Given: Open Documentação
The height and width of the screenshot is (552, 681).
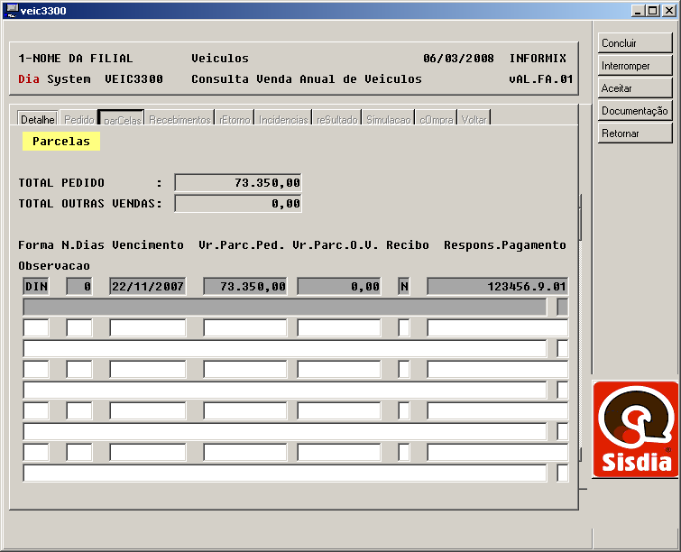Looking at the screenshot, I should point(635,111).
